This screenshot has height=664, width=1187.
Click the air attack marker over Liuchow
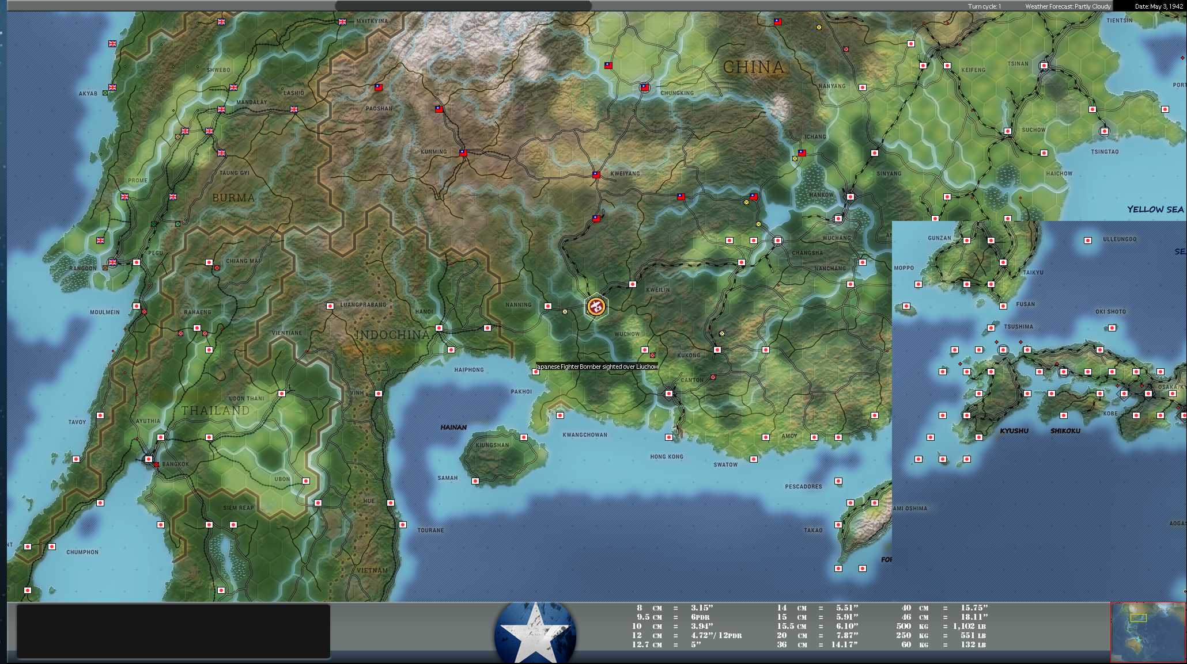596,307
